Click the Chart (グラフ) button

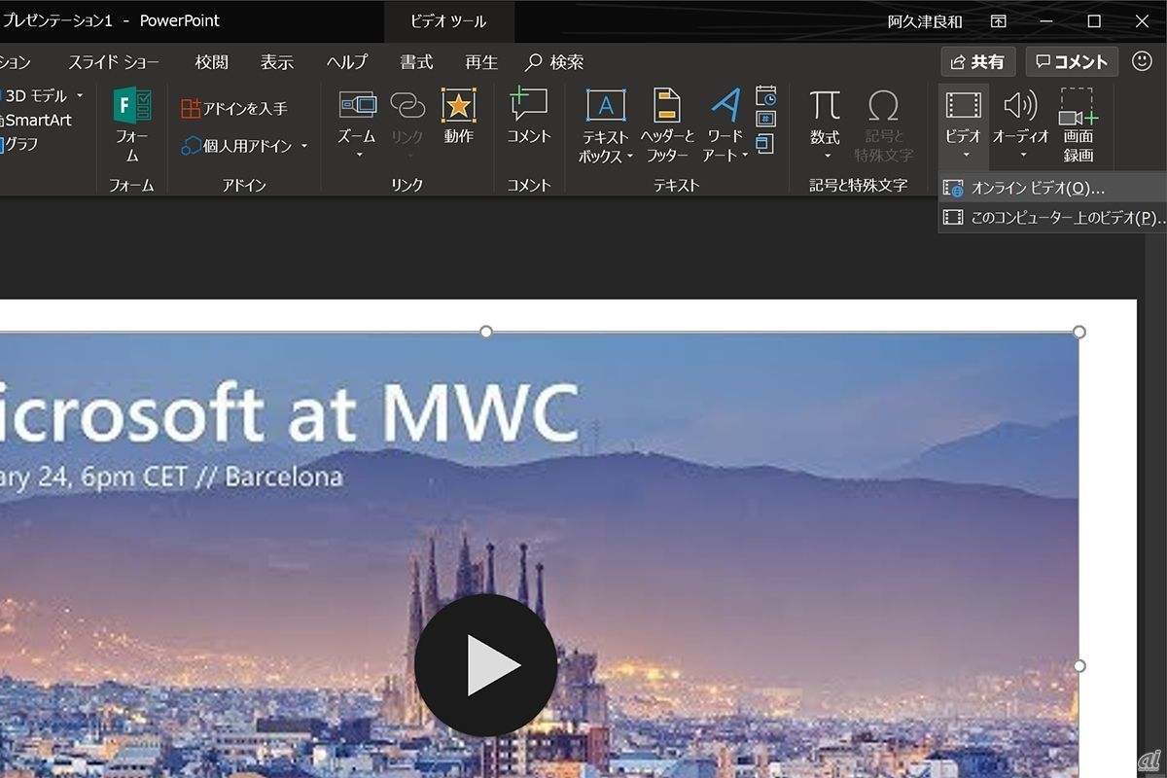pyautogui.click(x=21, y=144)
